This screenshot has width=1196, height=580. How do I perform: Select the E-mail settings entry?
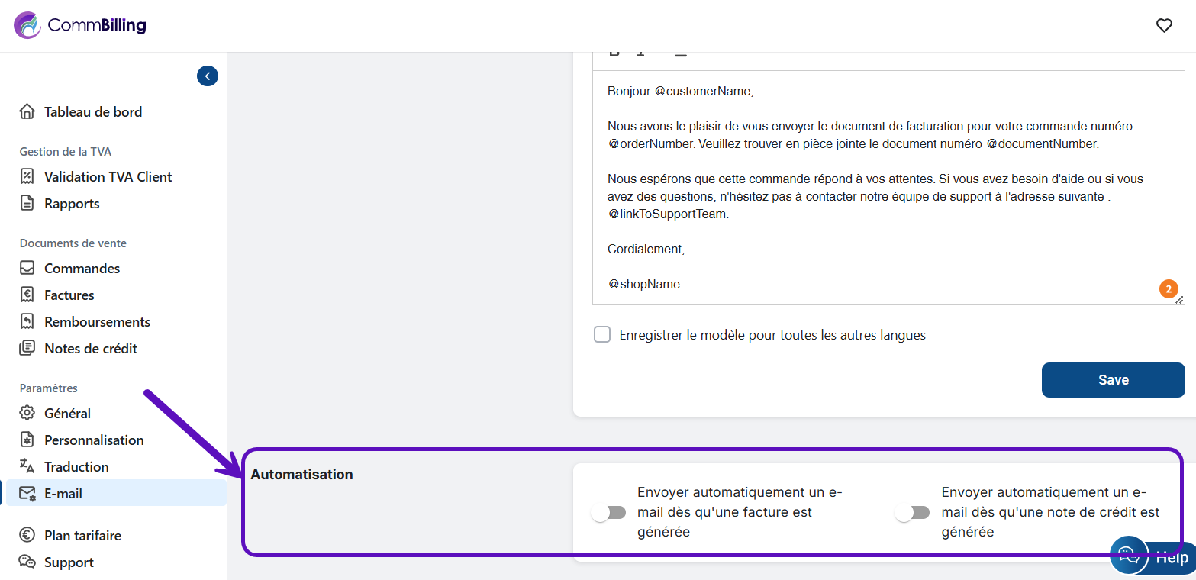(x=116, y=493)
